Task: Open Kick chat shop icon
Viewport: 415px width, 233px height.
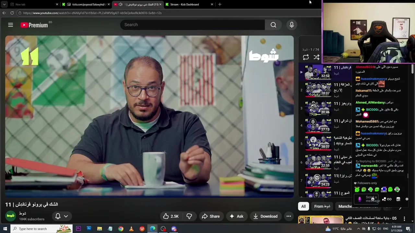Action: click(x=398, y=199)
